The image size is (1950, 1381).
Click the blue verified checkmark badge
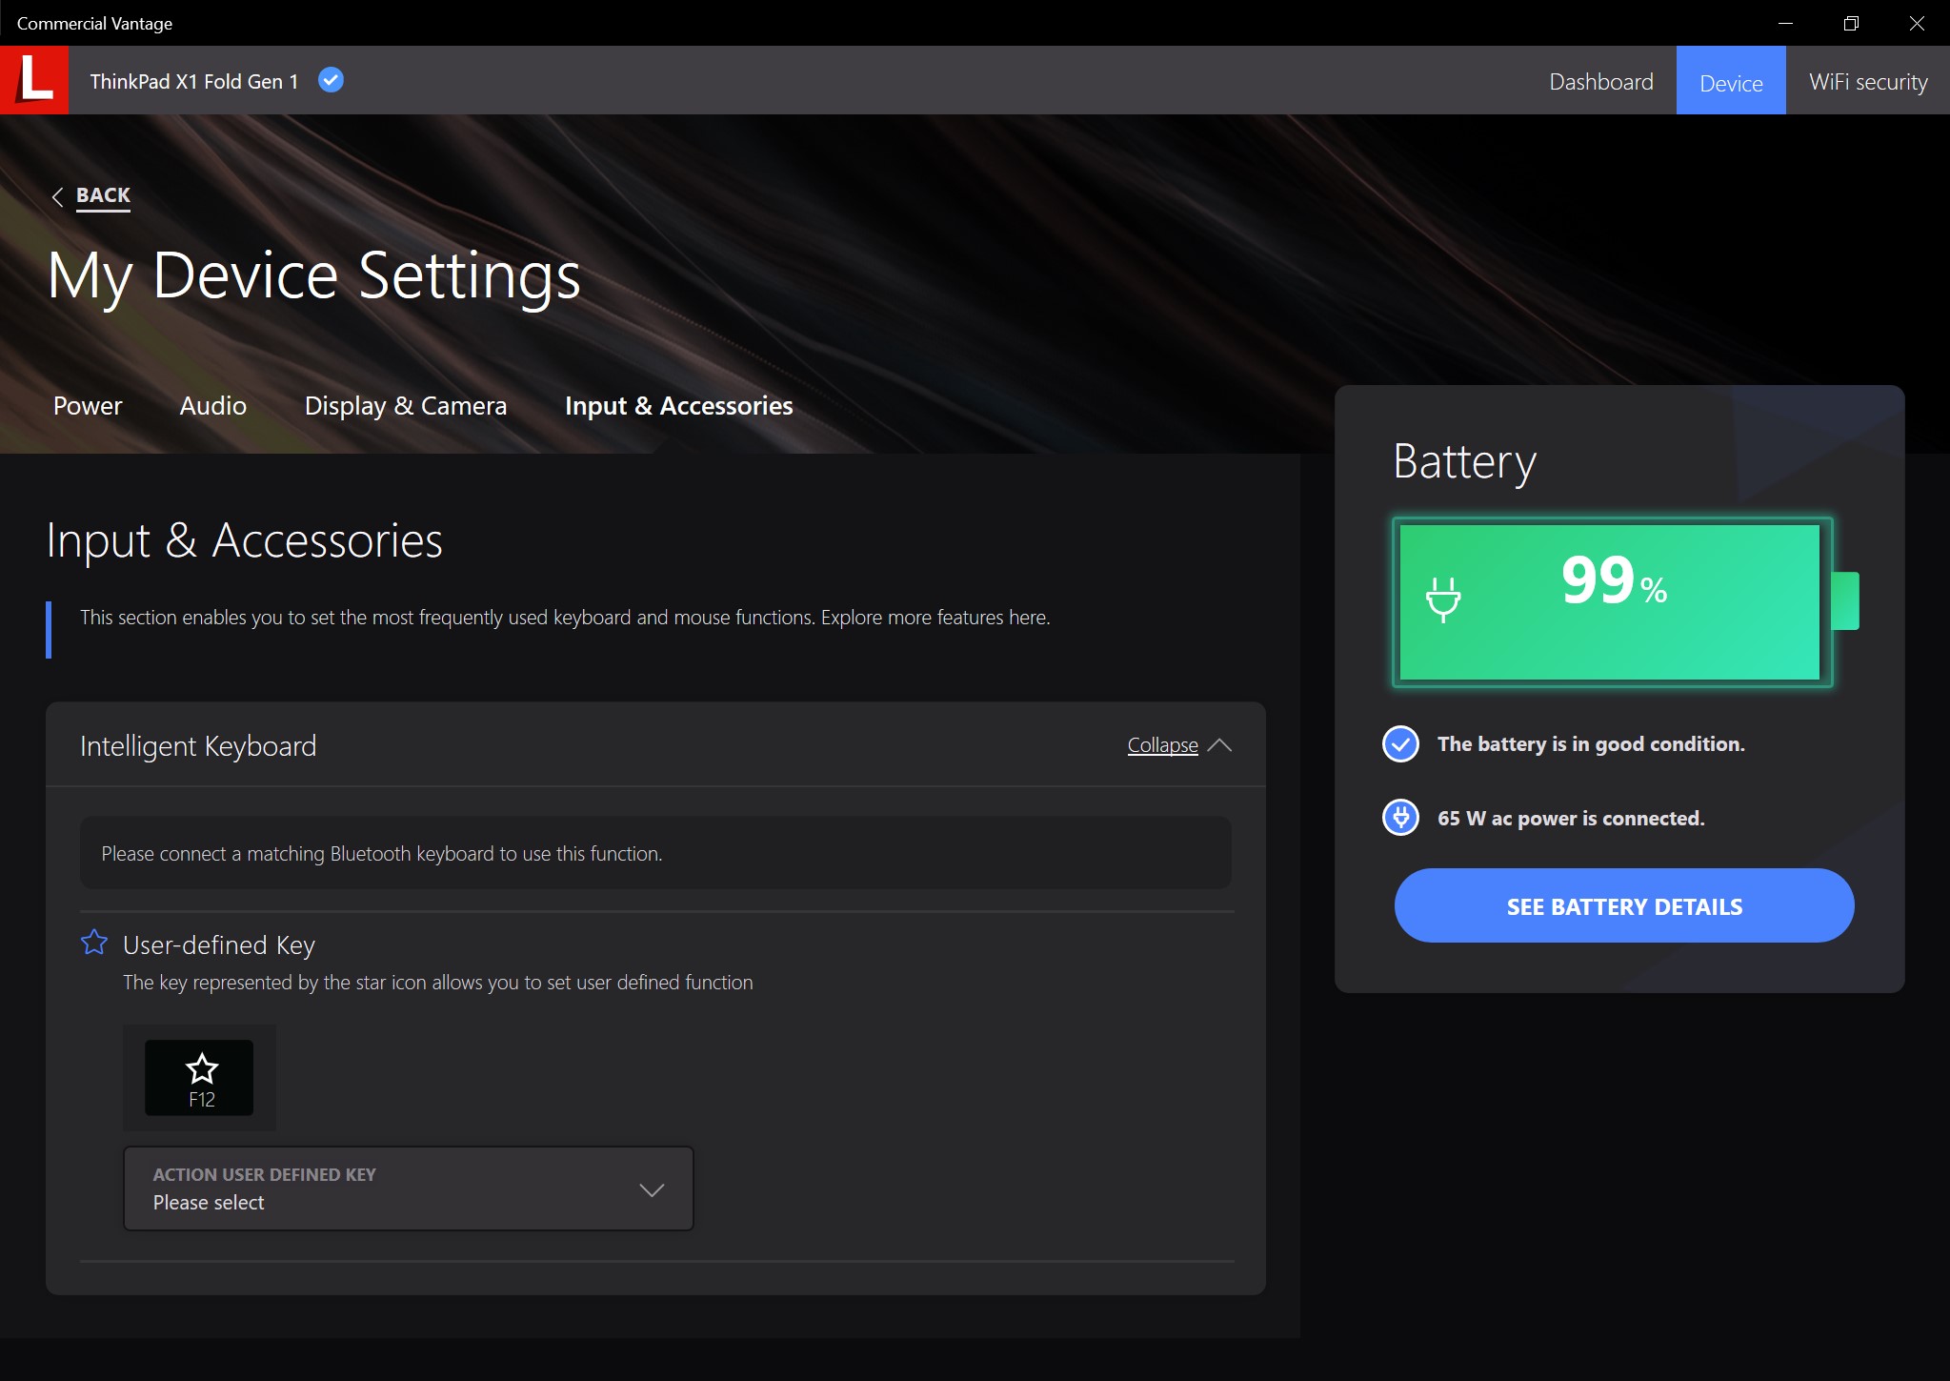(331, 80)
